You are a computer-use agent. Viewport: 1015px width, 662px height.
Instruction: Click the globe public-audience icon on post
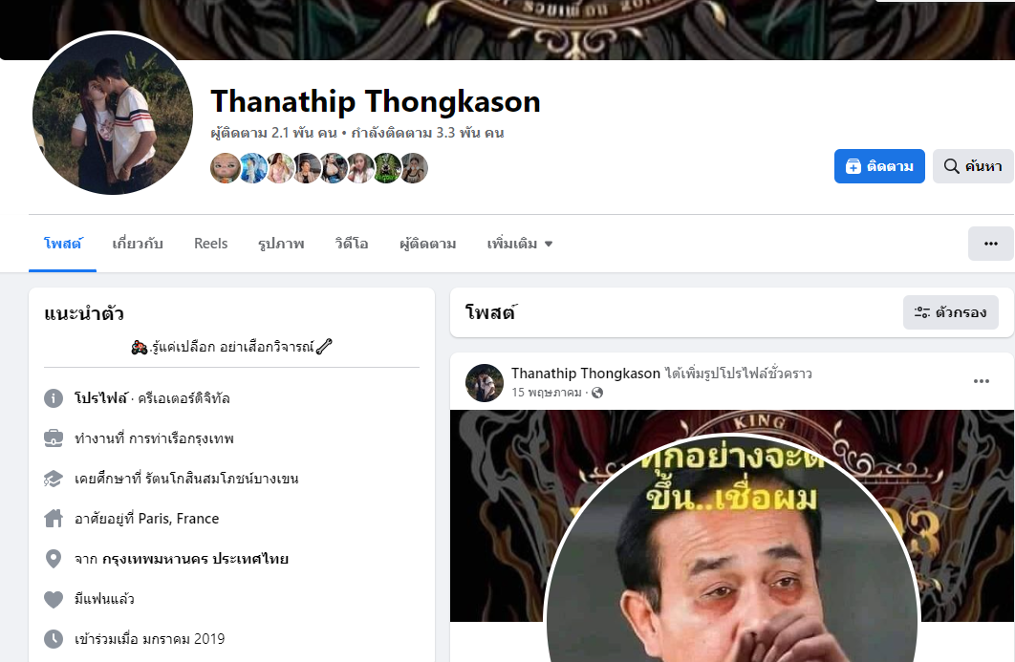pos(597,393)
